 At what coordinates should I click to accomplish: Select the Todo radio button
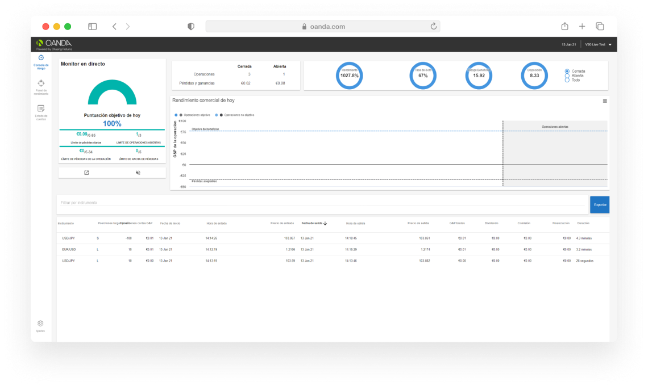(567, 80)
